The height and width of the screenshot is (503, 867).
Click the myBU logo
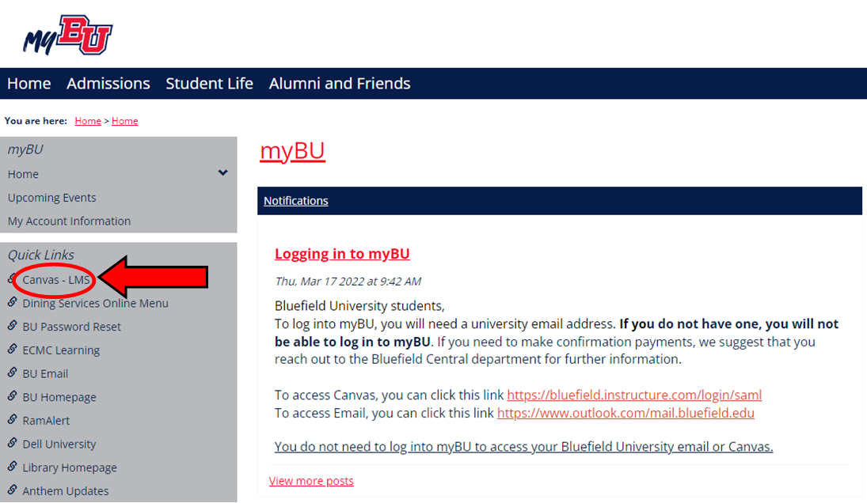coord(67,35)
